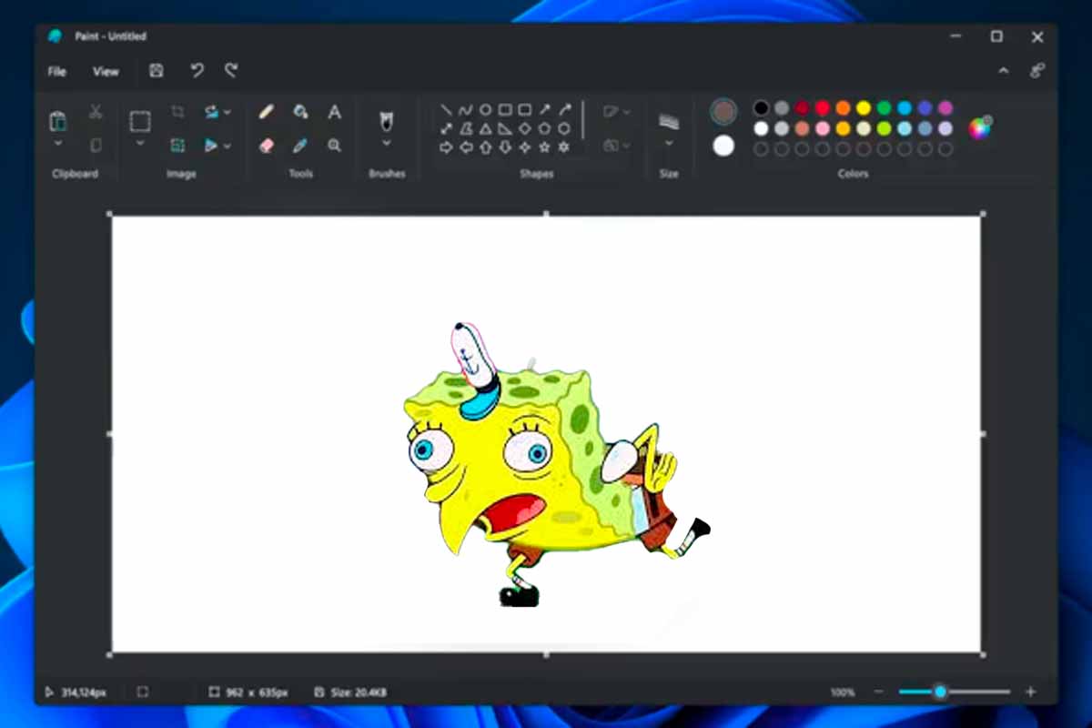Click the Save icon in the title bar
This screenshot has height=728, width=1092.
tap(156, 70)
